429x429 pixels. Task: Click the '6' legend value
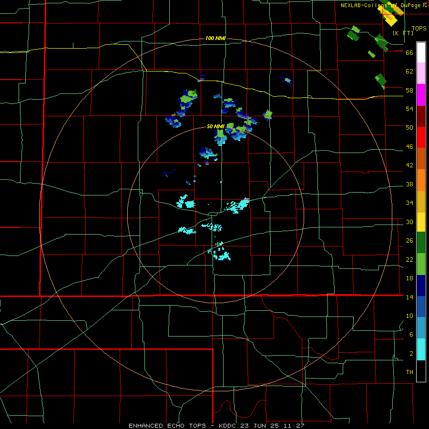tap(411, 335)
